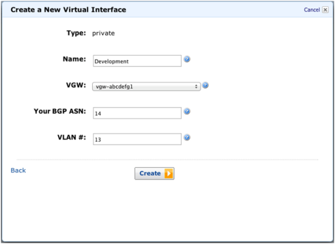Click the 'Create a New Virtual Interface' title

(68, 10)
